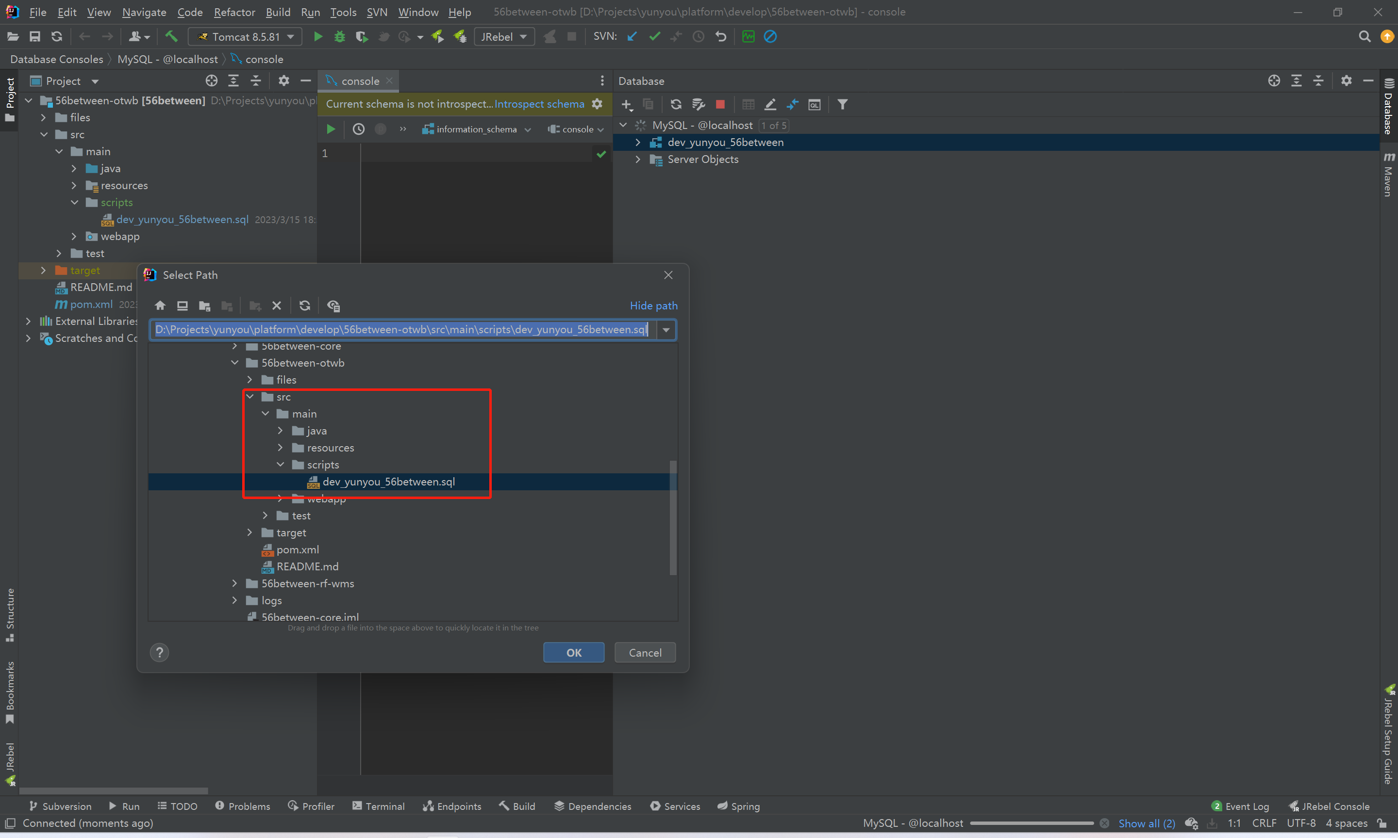The image size is (1398, 838).
Task: Run Tomcat with the green play icon
Action: click(x=318, y=37)
